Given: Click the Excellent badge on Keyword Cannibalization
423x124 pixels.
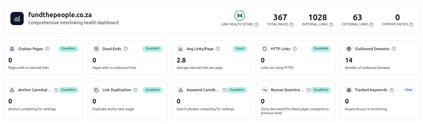Looking at the screenshot, I should click(237, 90).
